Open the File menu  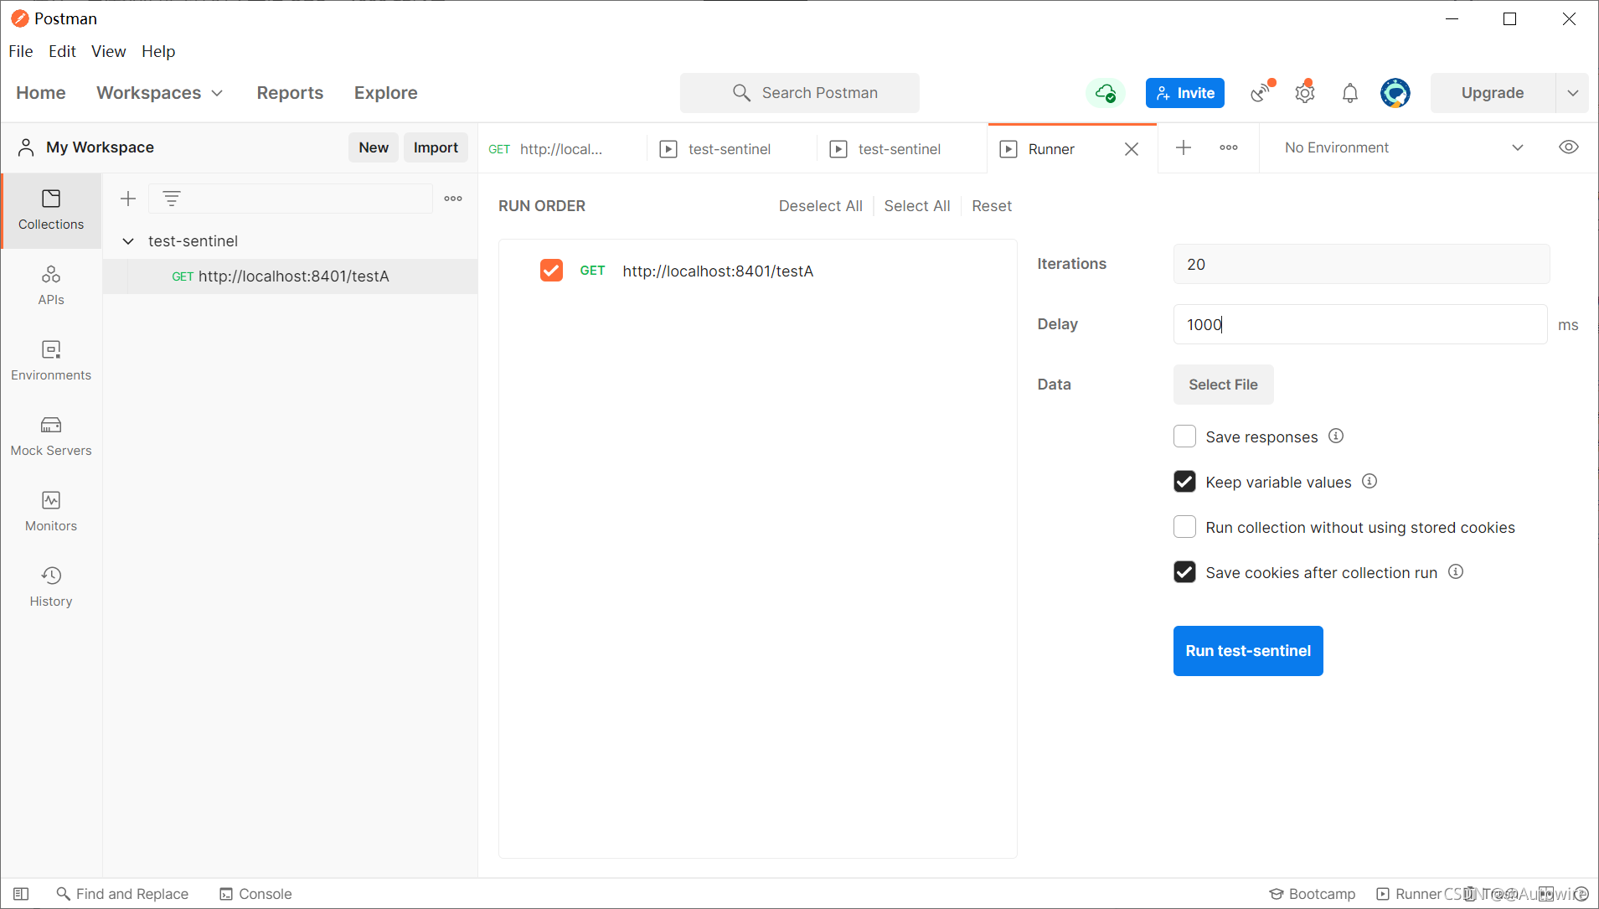(x=21, y=51)
